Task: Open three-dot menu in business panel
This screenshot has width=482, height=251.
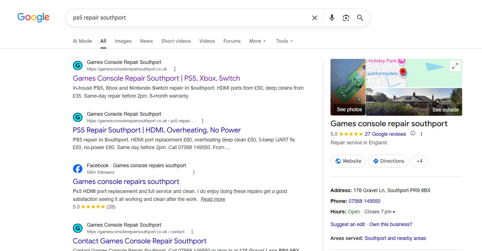Action: pyautogui.click(x=421, y=134)
